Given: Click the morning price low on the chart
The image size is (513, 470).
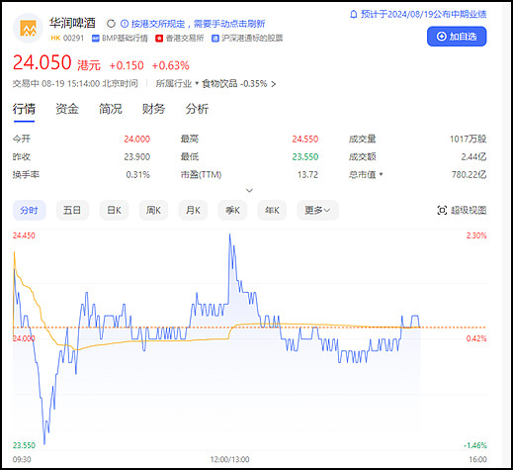Looking at the screenshot, I should pos(44,443).
